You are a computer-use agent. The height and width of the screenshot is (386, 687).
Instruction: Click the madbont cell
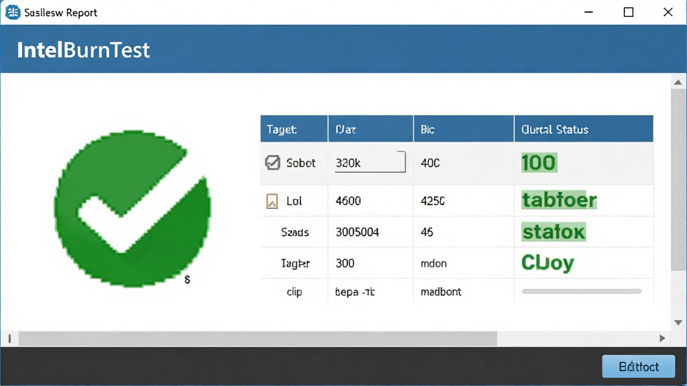coord(441,292)
